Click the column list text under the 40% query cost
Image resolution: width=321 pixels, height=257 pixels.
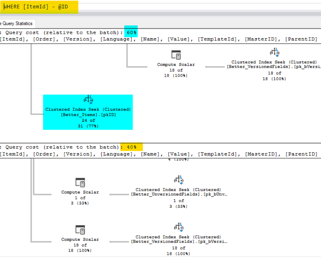pos(158,154)
